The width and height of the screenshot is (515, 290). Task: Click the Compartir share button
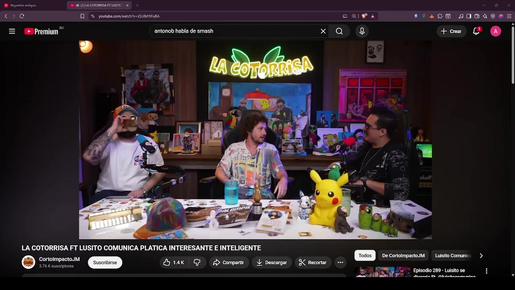click(229, 263)
